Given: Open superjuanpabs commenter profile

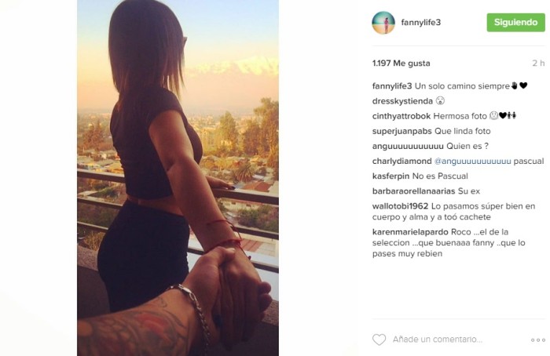Looking at the screenshot, I should tap(402, 131).
